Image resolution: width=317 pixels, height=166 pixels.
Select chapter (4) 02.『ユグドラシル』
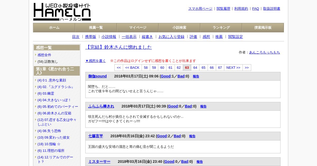(56, 87)
